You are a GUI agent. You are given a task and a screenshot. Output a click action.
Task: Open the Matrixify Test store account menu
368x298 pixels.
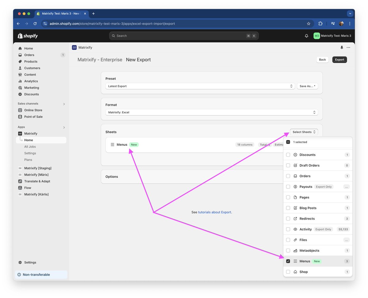[332, 36]
